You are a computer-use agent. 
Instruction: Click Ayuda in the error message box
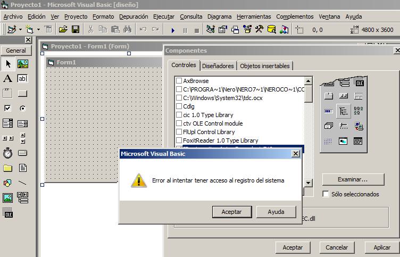[x=276, y=212]
